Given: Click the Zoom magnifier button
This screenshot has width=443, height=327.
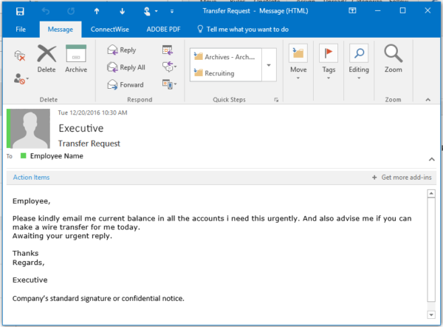Looking at the screenshot, I should tap(394, 59).
